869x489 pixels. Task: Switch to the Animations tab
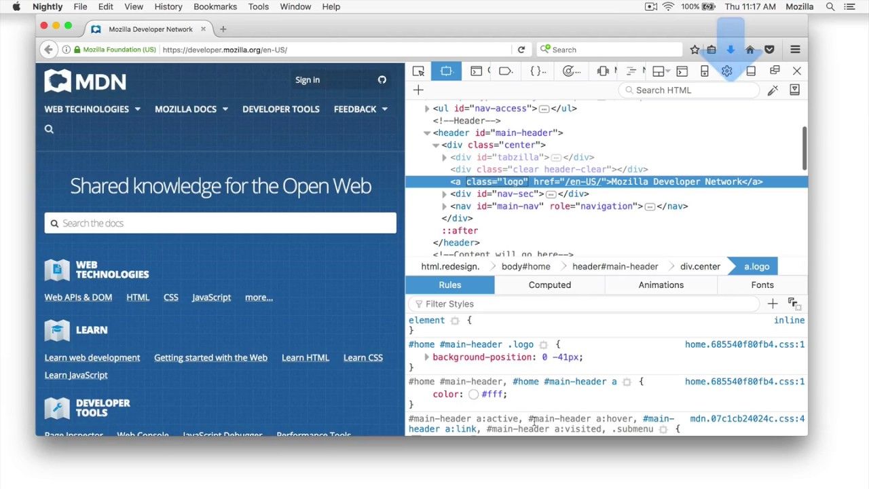click(x=661, y=285)
